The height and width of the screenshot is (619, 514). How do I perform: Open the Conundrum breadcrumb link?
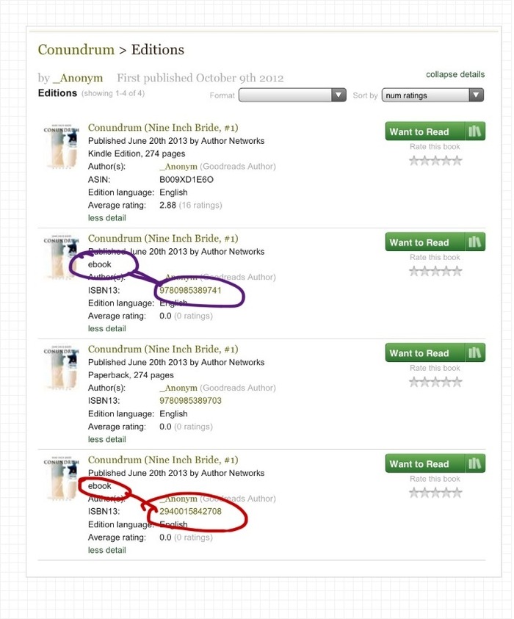(76, 50)
